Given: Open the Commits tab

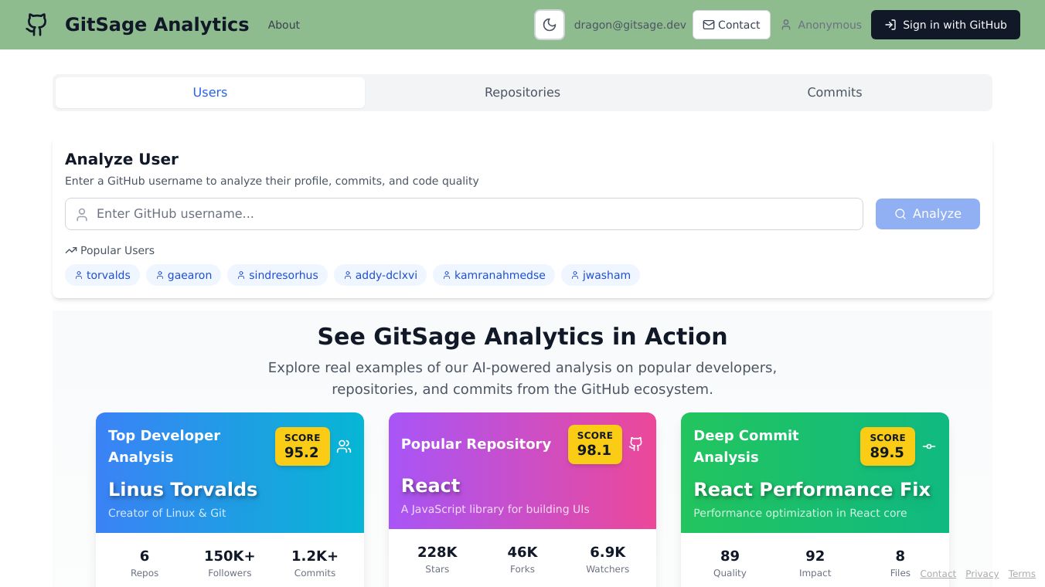Looking at the screenshot, I should (x=834, y=93).
